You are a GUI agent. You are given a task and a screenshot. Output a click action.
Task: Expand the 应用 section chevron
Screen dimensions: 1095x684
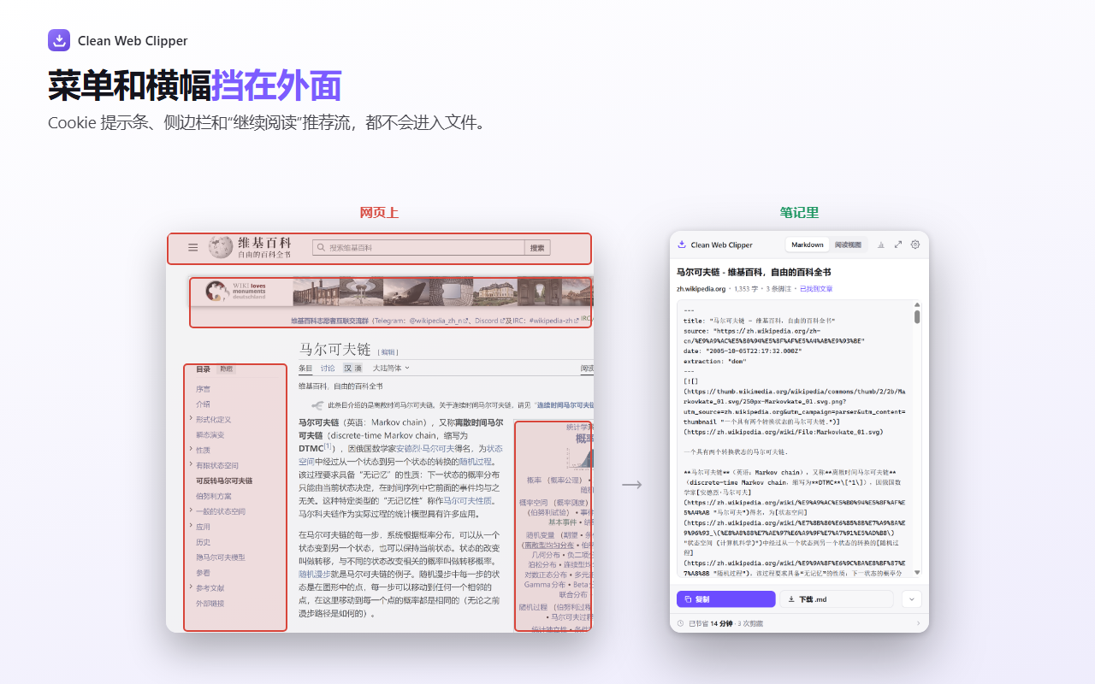pos(190,526)
